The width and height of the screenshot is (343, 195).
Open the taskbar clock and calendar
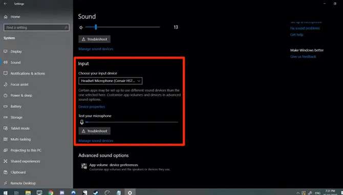click(x=330, y=192)
